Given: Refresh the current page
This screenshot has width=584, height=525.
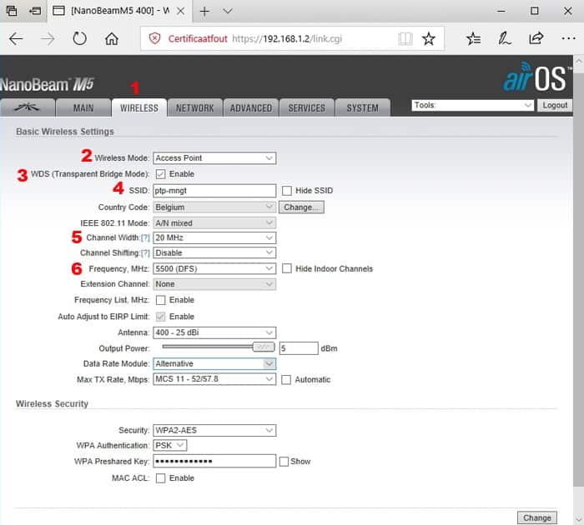Looking at the screenshot, I should tap(79, 38).
